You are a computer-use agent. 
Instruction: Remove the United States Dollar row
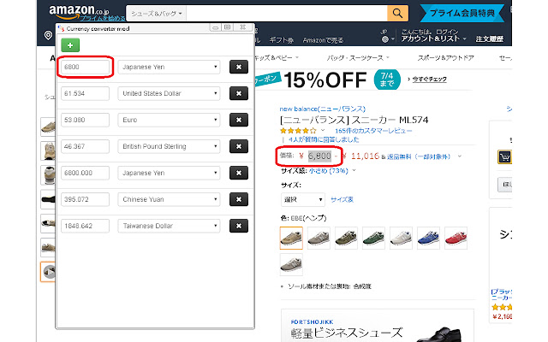pyautogui.click(x=239, y=93)
